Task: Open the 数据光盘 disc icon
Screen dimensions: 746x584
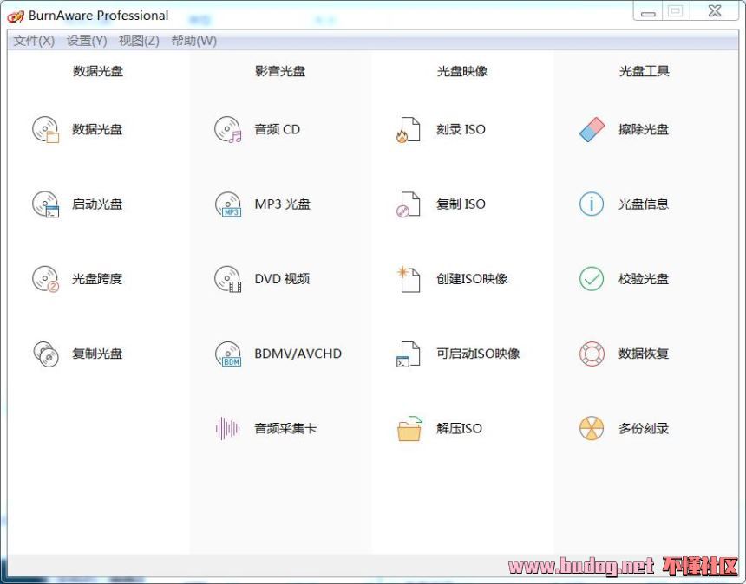Action: point(46,129)
